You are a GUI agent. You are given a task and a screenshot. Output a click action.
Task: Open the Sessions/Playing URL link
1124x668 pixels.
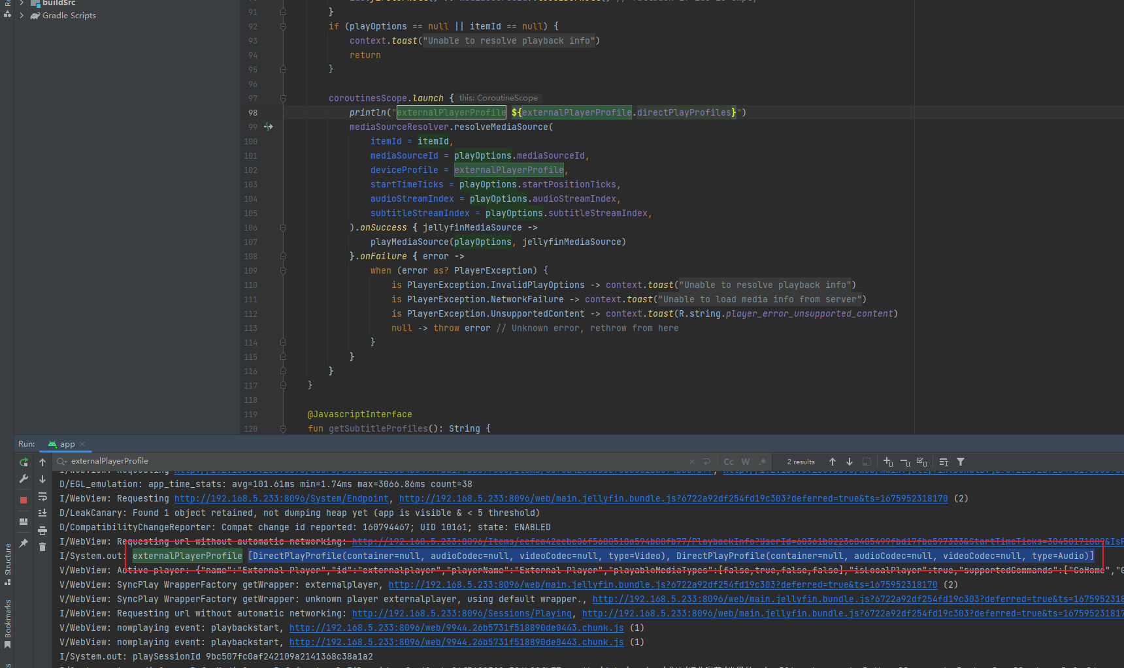point(462,613)
